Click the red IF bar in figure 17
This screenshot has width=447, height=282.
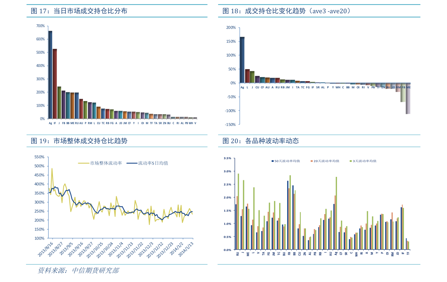(x=55, y=84)
